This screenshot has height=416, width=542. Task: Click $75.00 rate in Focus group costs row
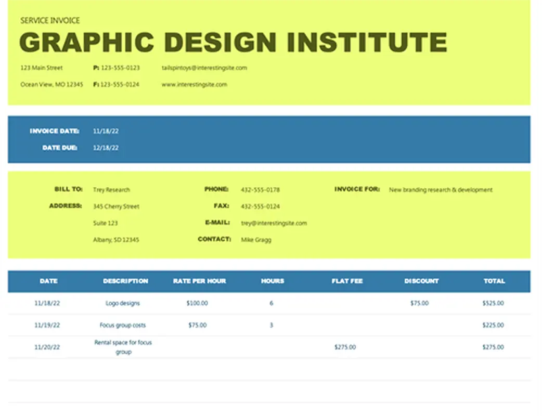[x=197, y=325]
